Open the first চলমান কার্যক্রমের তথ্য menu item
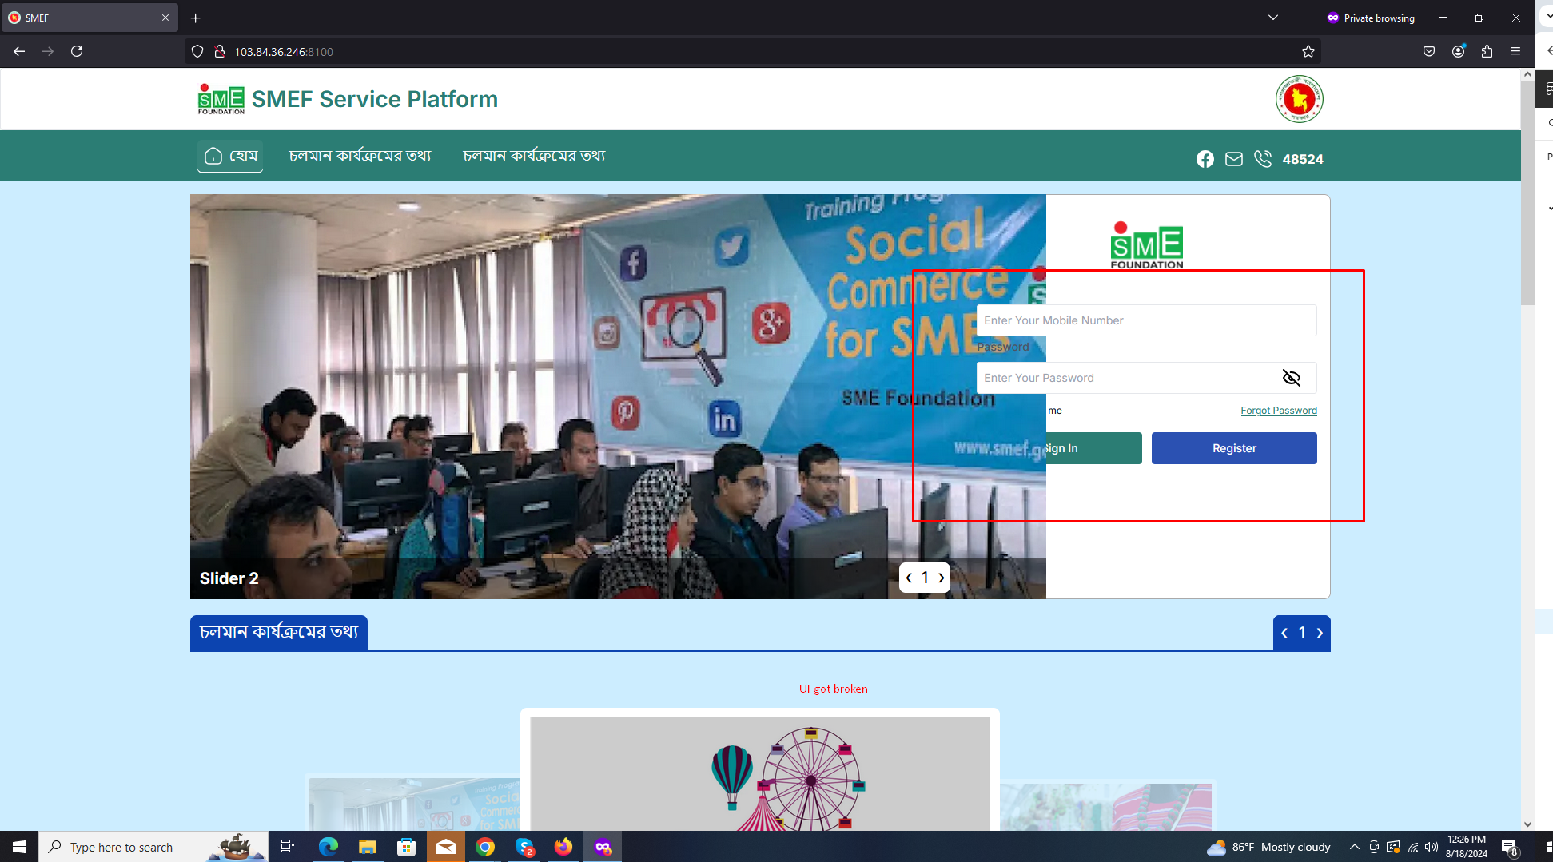 360,156
